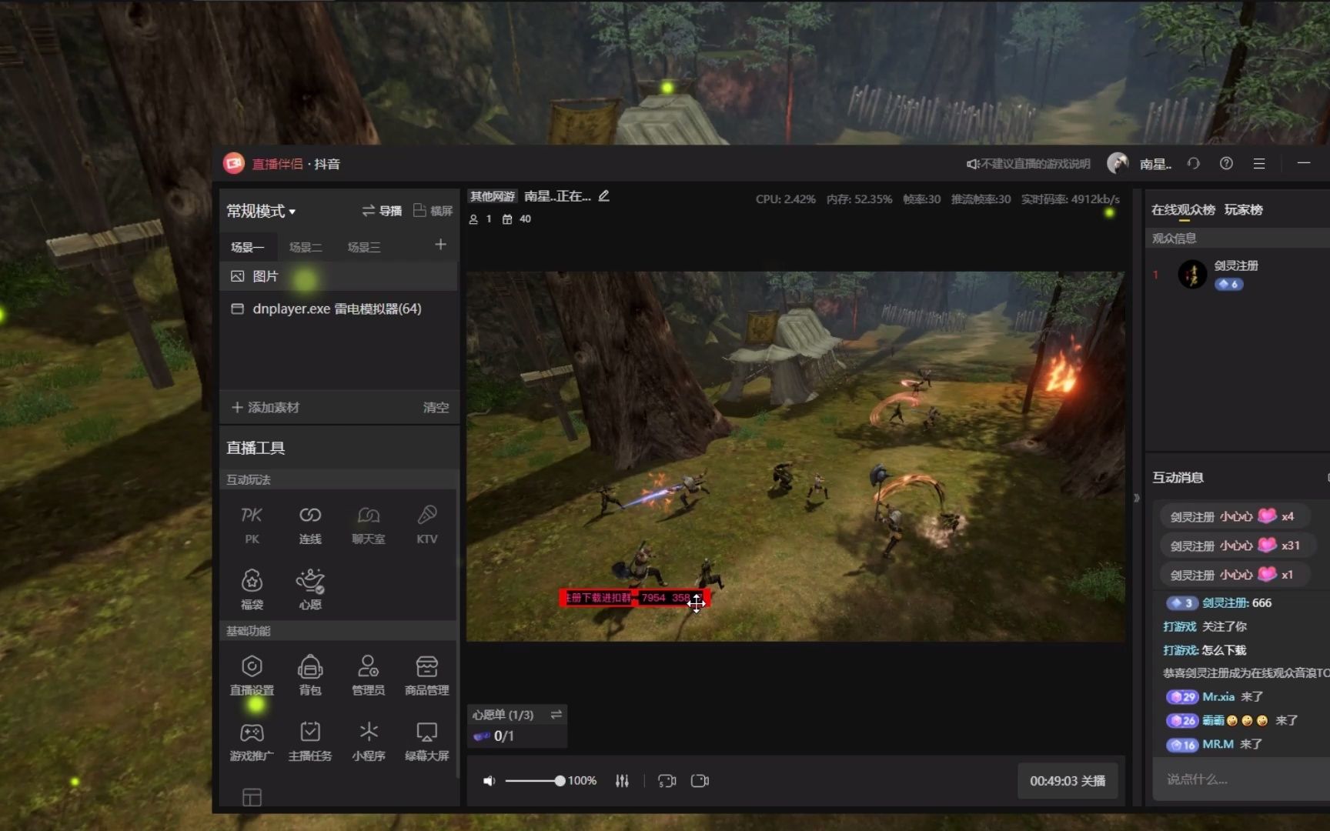
Task: Click the 剑灵注册: 666 message
Action: click(1237, 602)
